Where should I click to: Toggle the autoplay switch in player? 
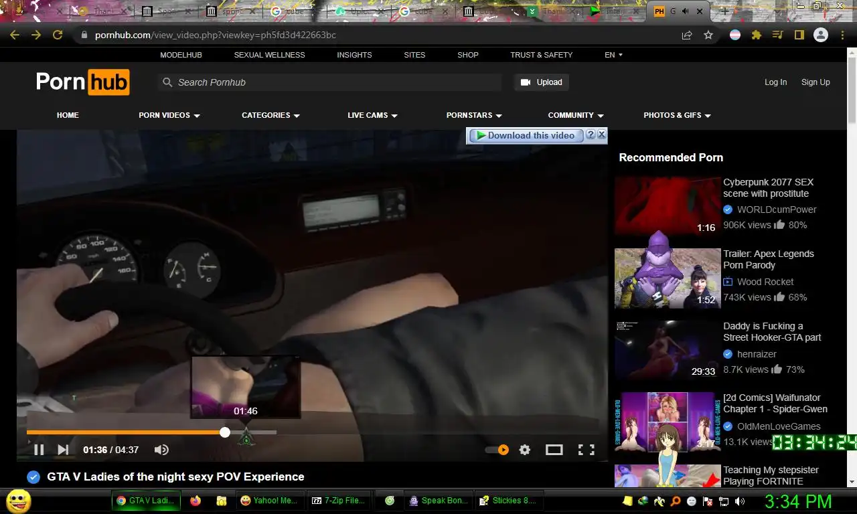[x=497, y=450]
